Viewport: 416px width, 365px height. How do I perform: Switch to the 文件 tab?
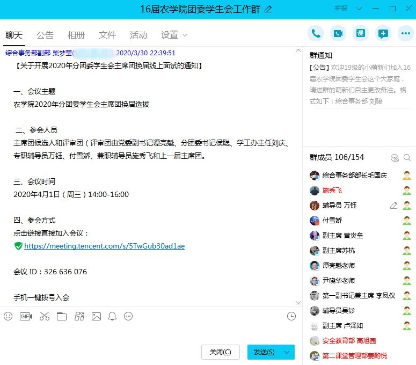tap(107, 35)
